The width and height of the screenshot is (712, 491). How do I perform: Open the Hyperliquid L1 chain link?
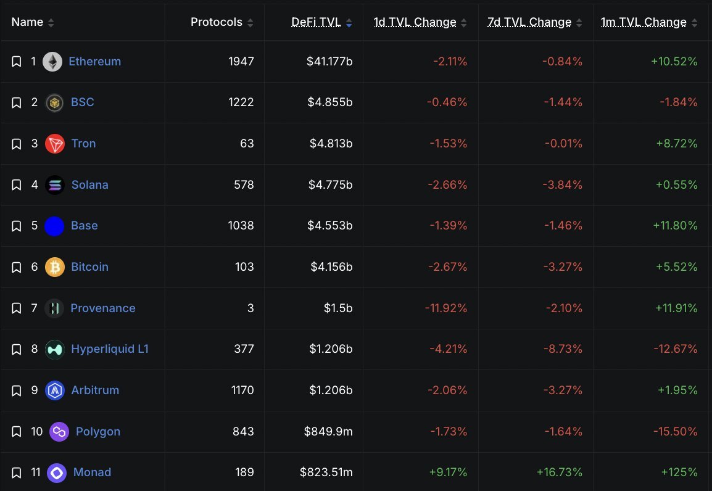[x=110, y=349]
